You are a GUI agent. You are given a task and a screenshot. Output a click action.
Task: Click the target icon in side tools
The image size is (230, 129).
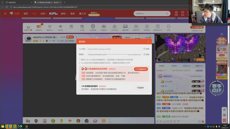(x=224, y=115)
